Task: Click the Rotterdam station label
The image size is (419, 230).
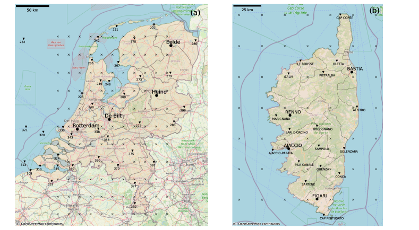Action: coord(86,126)
